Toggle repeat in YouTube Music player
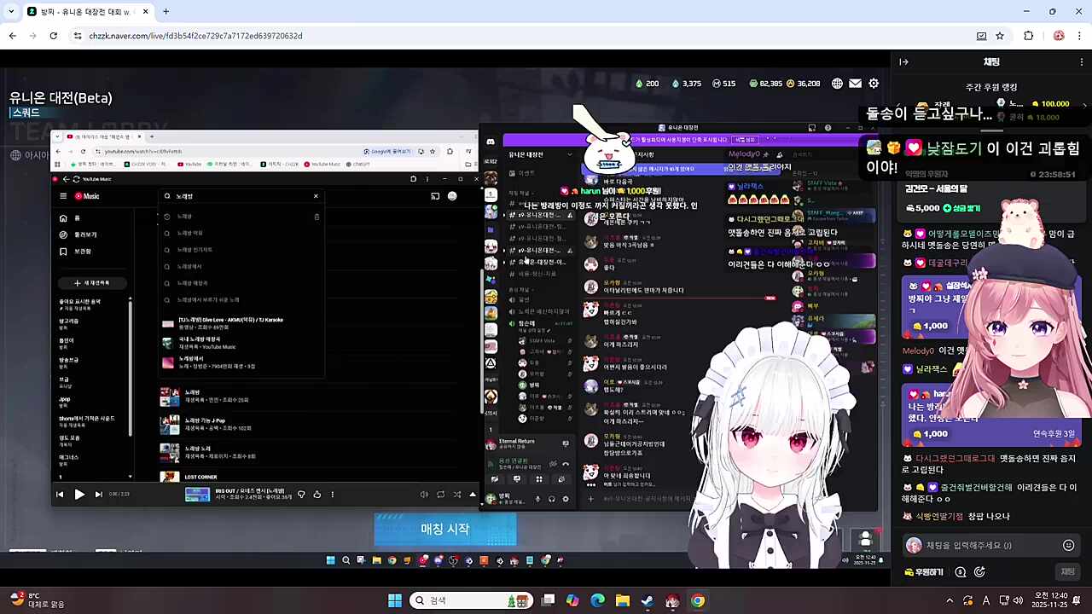Screen dimensions: 1092x614 click(x=440, y=494)
